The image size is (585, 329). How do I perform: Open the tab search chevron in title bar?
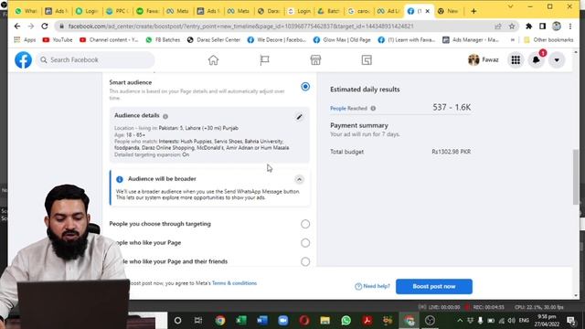click(510, 6)
